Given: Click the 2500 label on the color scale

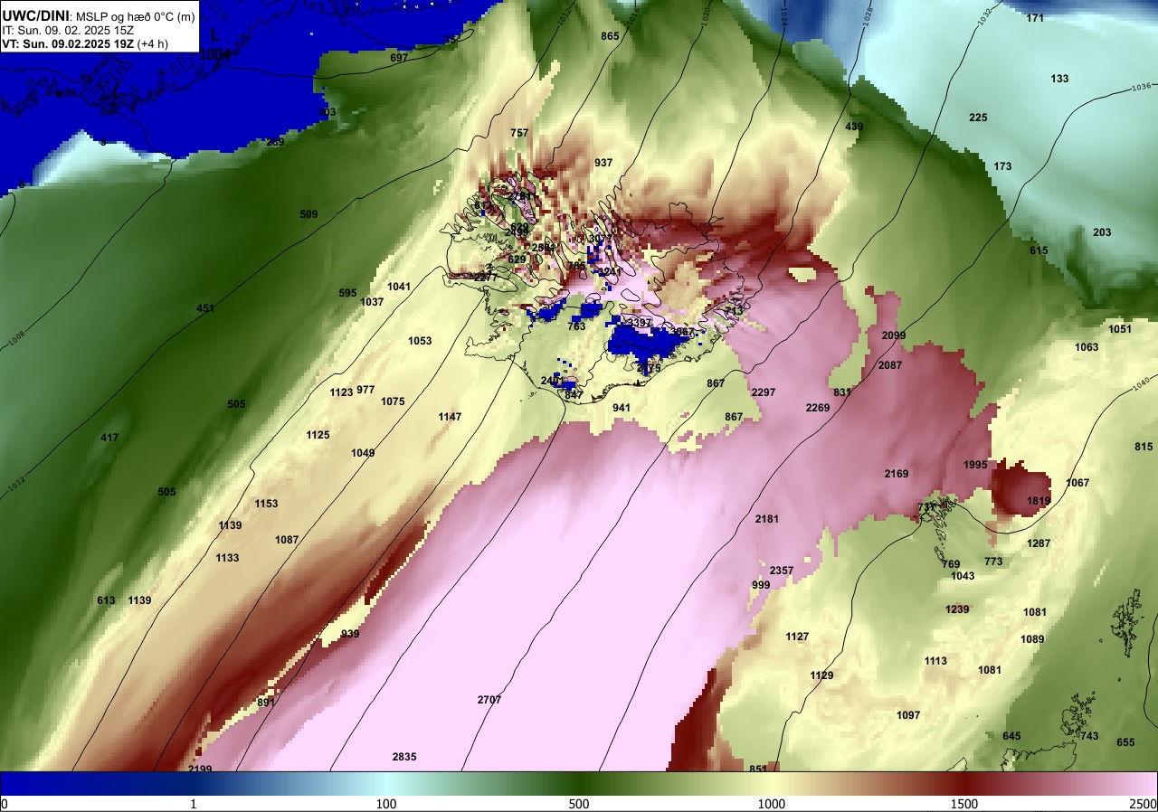Looking at the screenshot, I should [1143, 804].
